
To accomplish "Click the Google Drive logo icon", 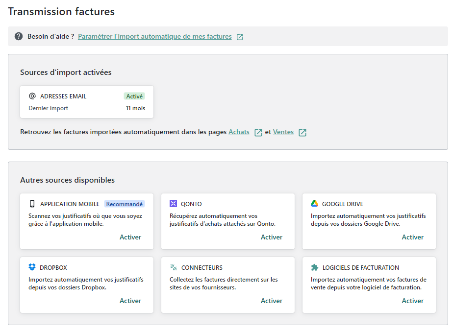I will tap(314, 204).
